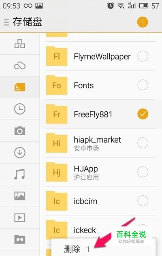Select the category blocks sidebar icon

pos(20,44)
